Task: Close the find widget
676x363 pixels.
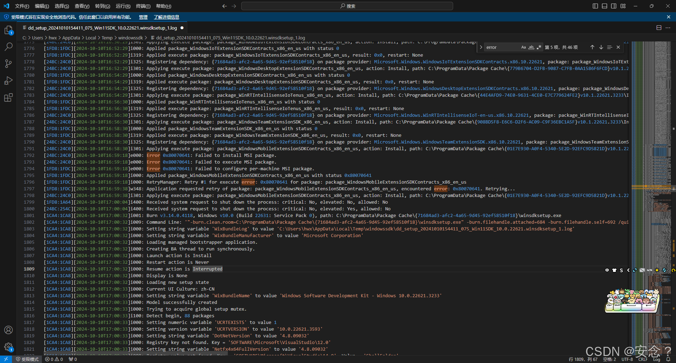Action: point(618,47)
